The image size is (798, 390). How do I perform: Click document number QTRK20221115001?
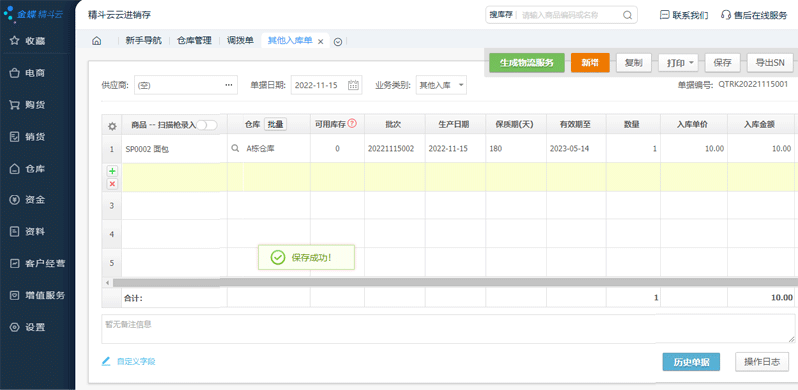(x=753, y=84)
